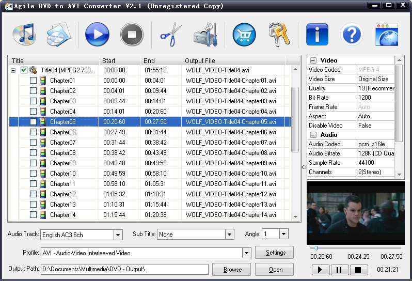The image size is (412, 281).
Task: Click the Disable Video False value
Action: click(376, 126)
